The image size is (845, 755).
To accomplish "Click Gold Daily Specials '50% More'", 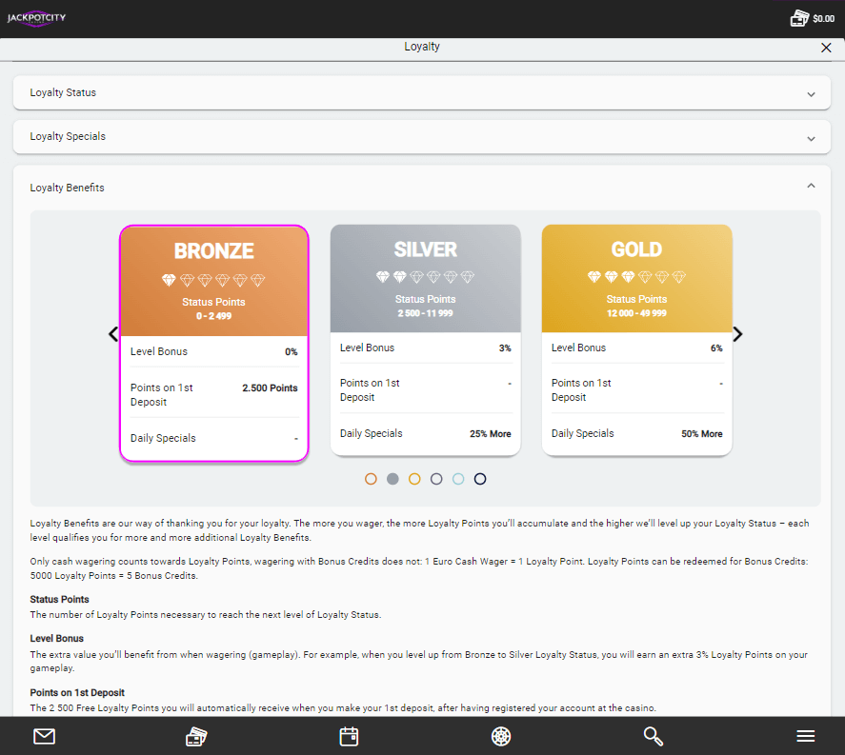I will [x=702, y=433].
